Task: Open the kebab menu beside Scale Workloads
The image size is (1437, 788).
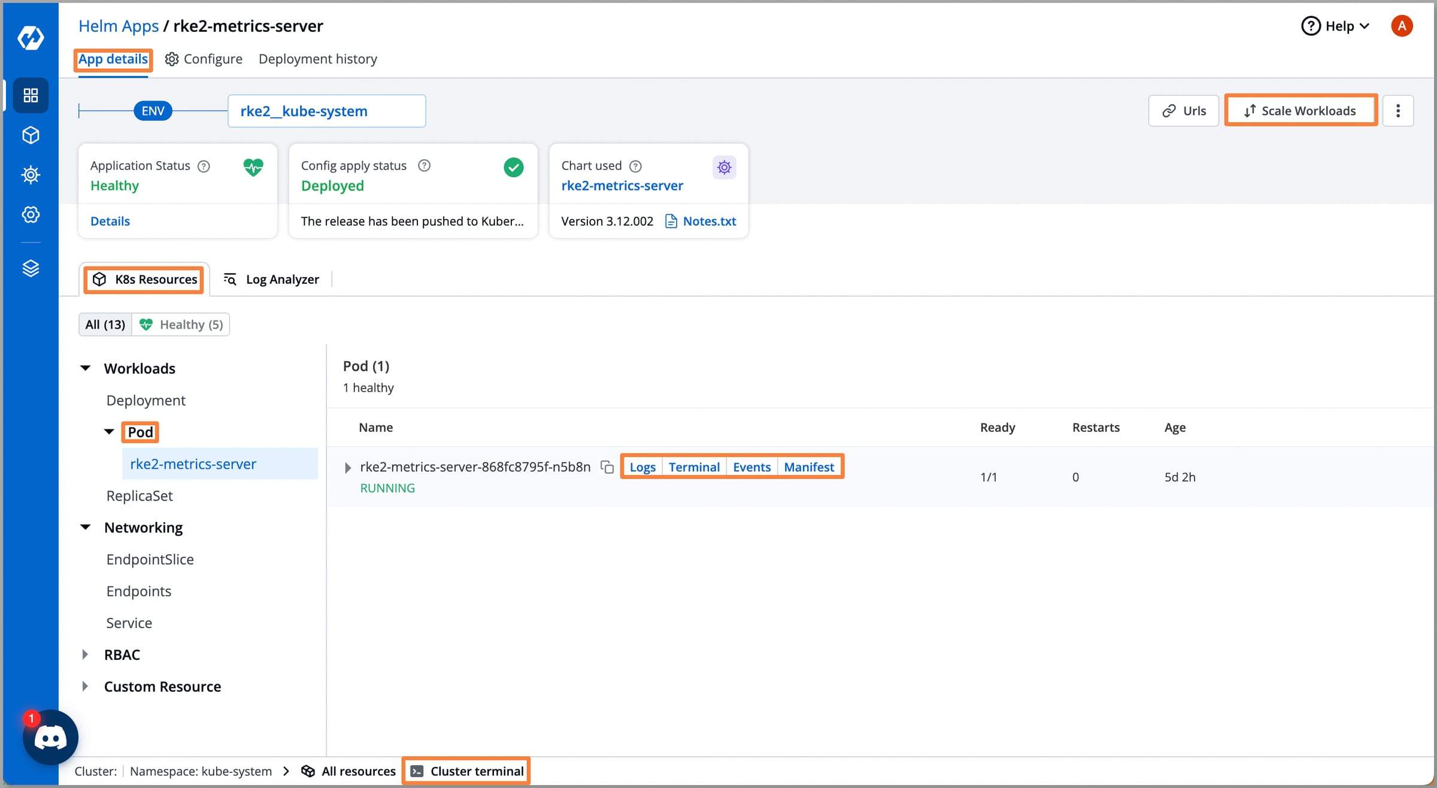Action: point(1399,110)
